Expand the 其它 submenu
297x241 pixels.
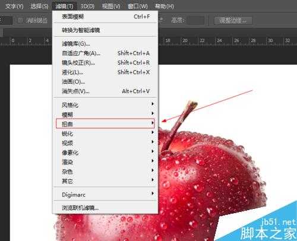click(x=105, y=181)
